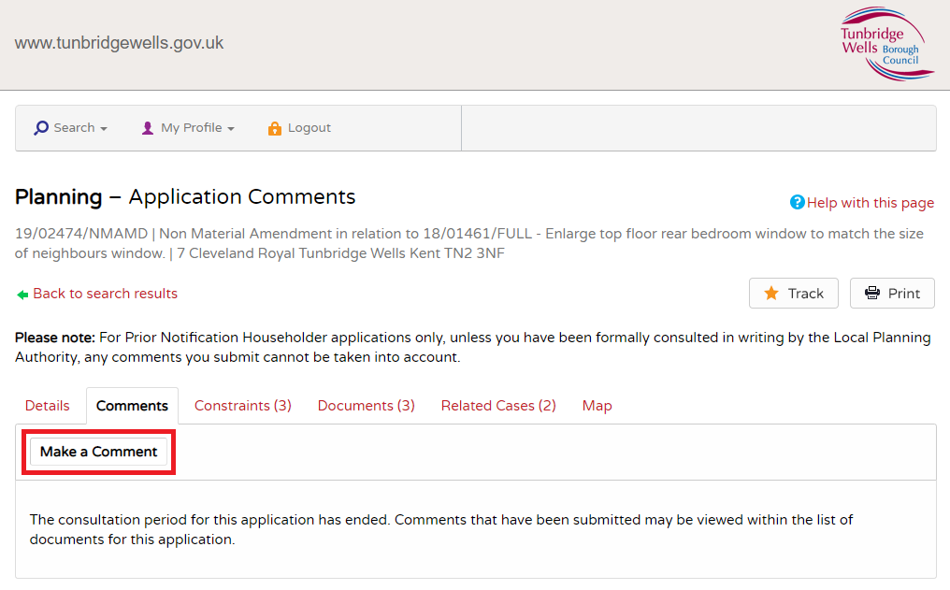Follow the Back to search results link

pos(105,293)
